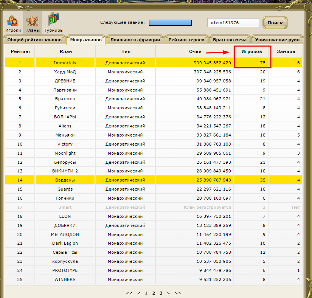Select the Dark Legion clan name

(x=65, y=243)
